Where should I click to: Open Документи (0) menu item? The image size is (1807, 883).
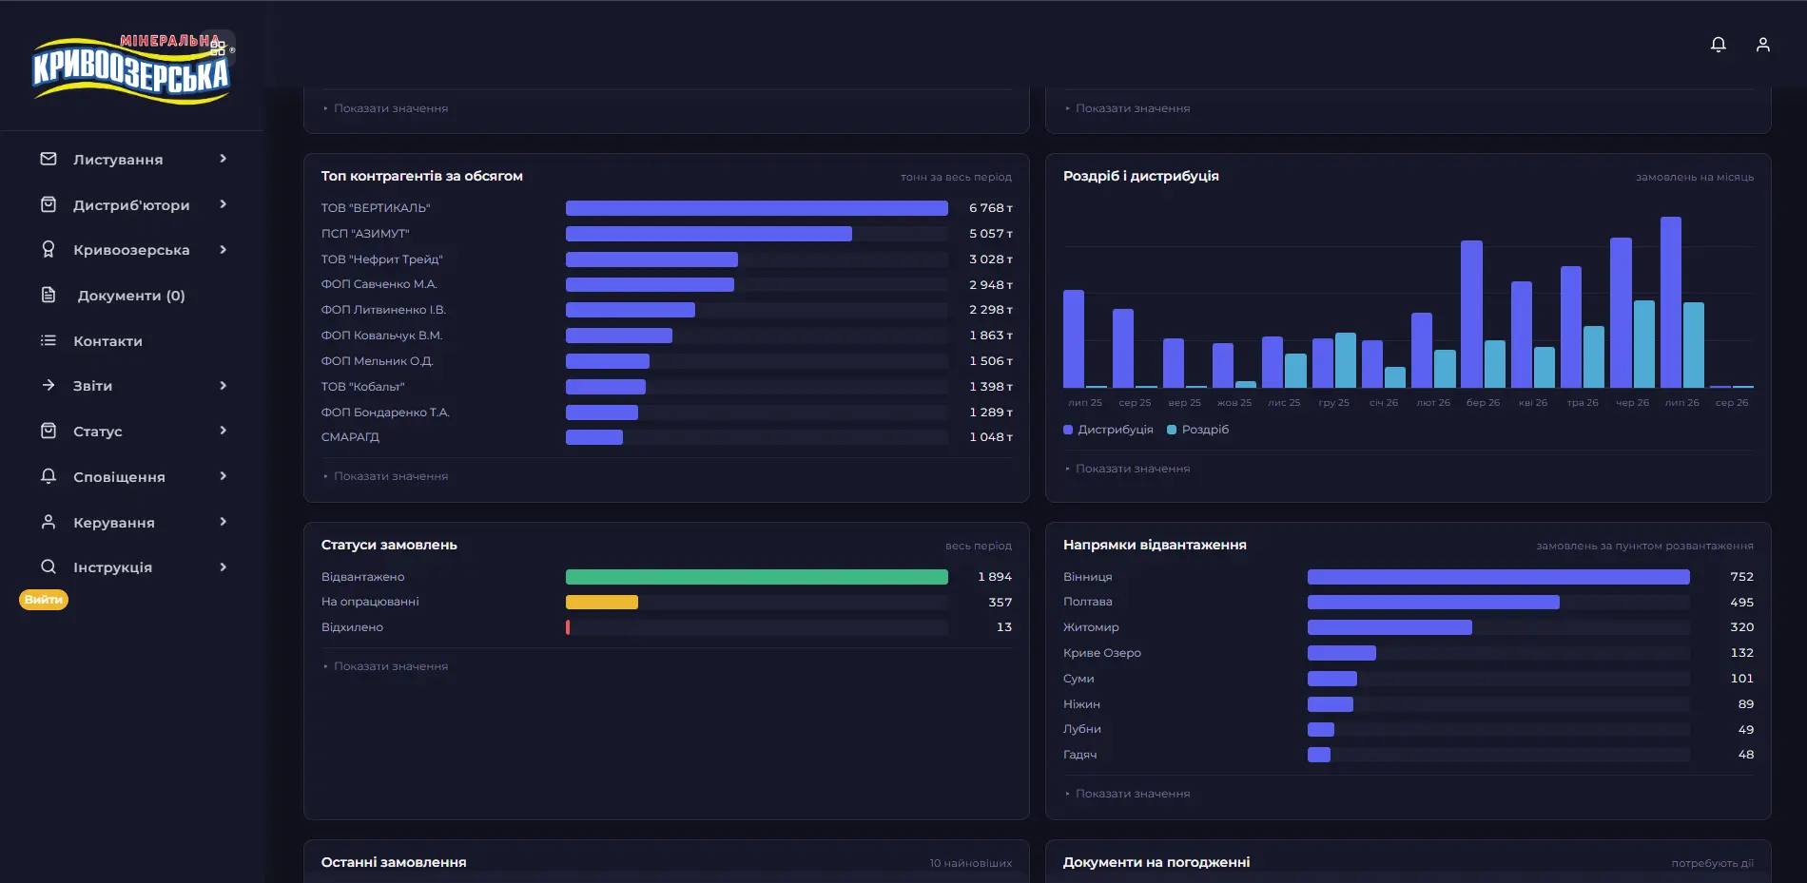coord(131,296)
